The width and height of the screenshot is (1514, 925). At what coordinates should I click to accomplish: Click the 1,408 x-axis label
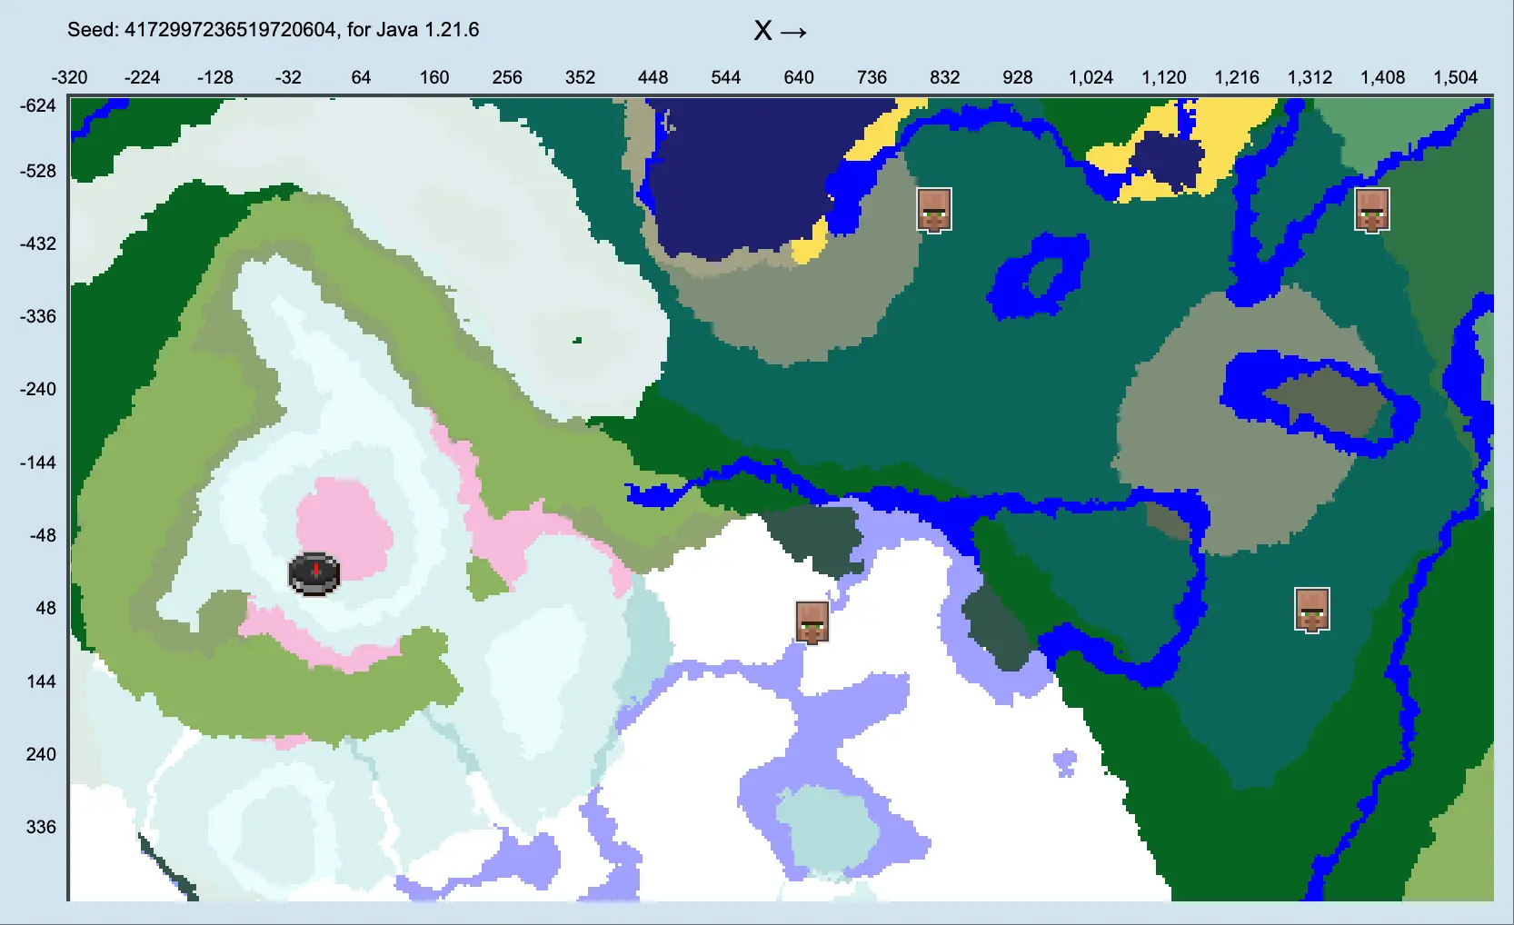[1382, 77]
